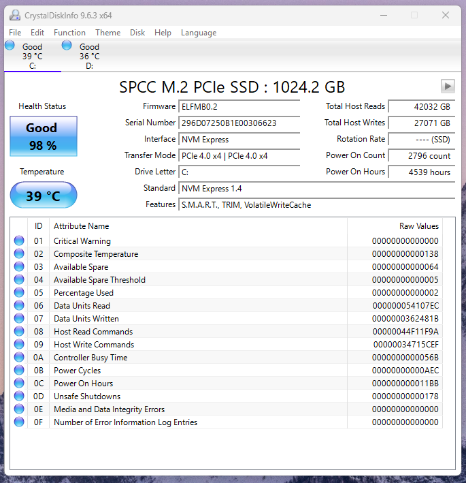This screenshot has height=483, width=466.
Task: Click the Media and Data Integrity Errors orb
Action: click(x=19, y=409)
